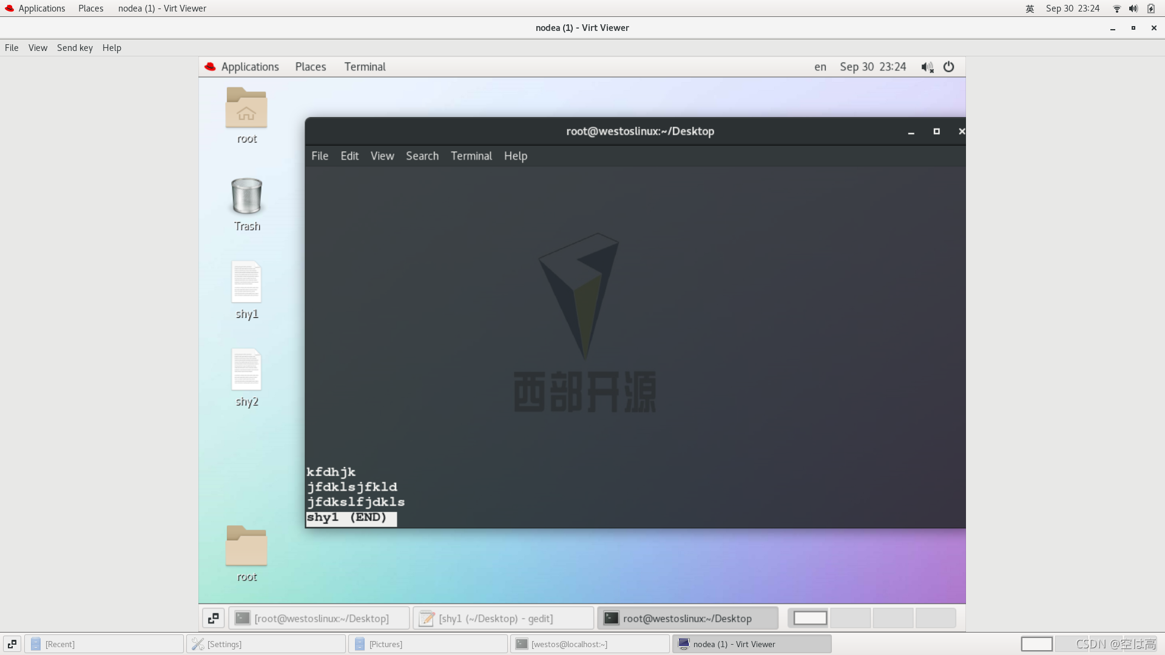Open Virt Viewer File menu

12,48
